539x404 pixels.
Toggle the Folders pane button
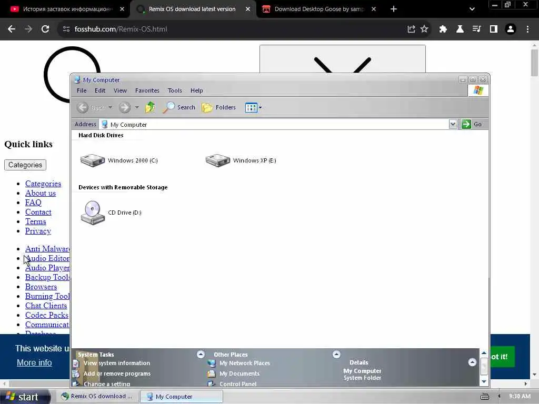coord(218,107)
